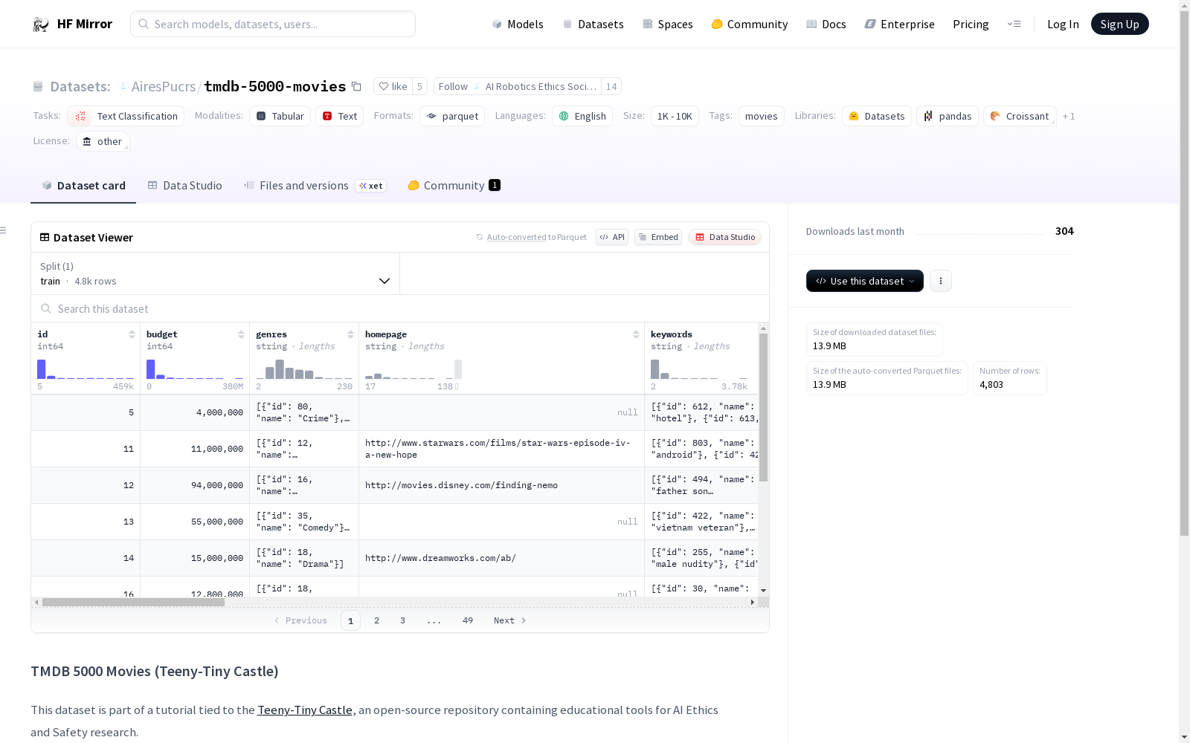Click the Embed button
This screenshot has height=743, width=1190.
[658, 237]
